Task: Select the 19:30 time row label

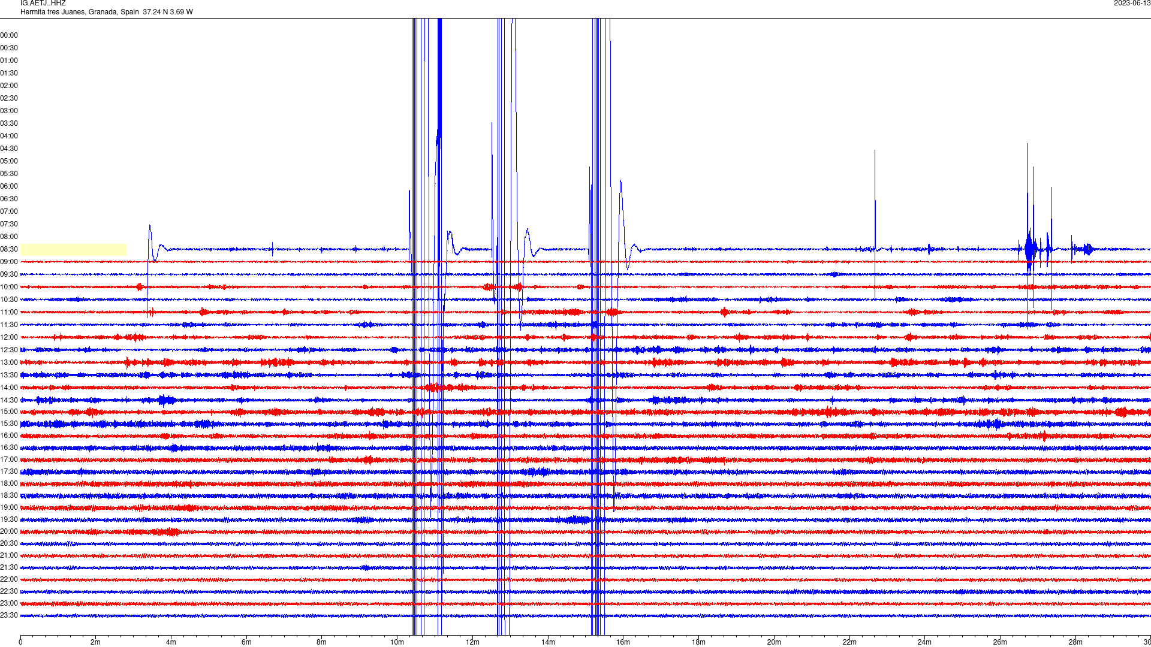Action: click(x=9, y=519)
